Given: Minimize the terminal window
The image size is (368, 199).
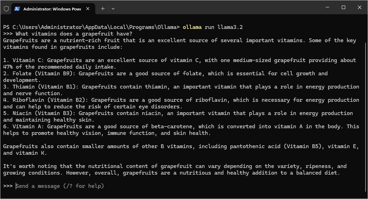Looking at the screenshot, I should click(x=327, y=7).
